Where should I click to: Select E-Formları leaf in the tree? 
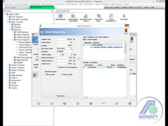point(23,55)
